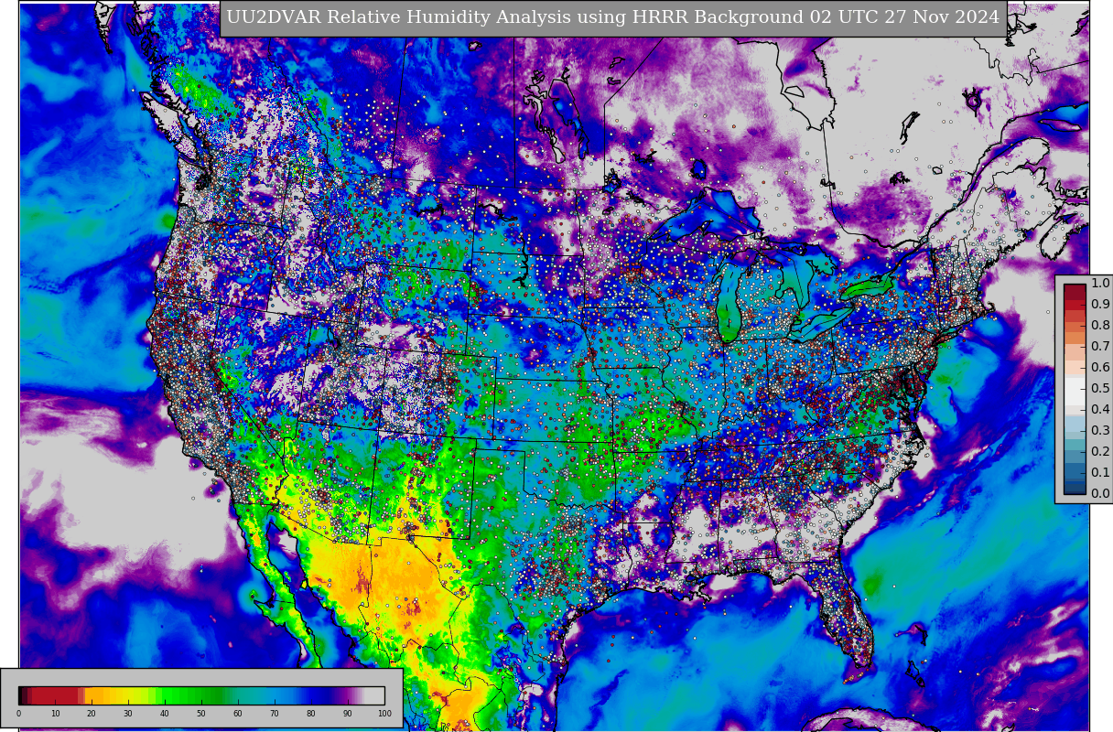Click the "0.1" label on the right legend
Viewport: 1113px width, 732px height.
coord(1100,473)
